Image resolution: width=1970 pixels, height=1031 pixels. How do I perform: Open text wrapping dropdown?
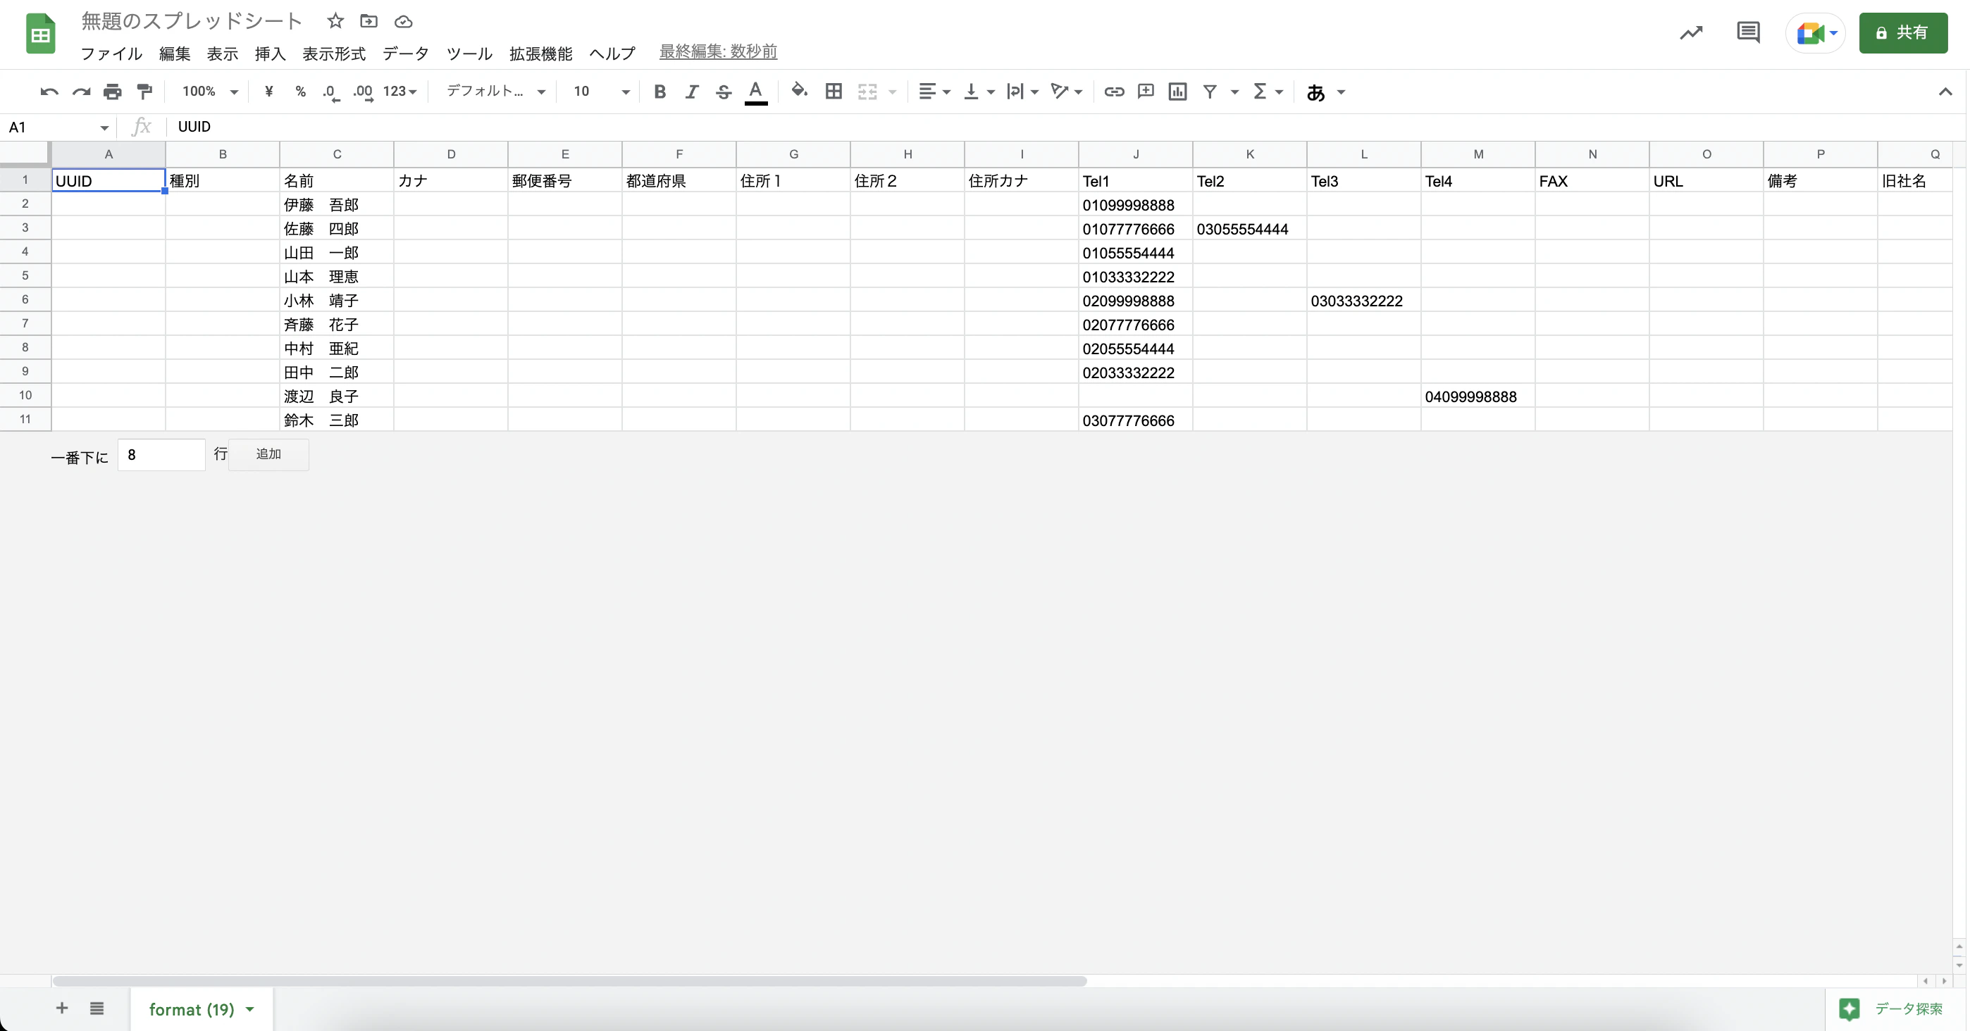1022,92
